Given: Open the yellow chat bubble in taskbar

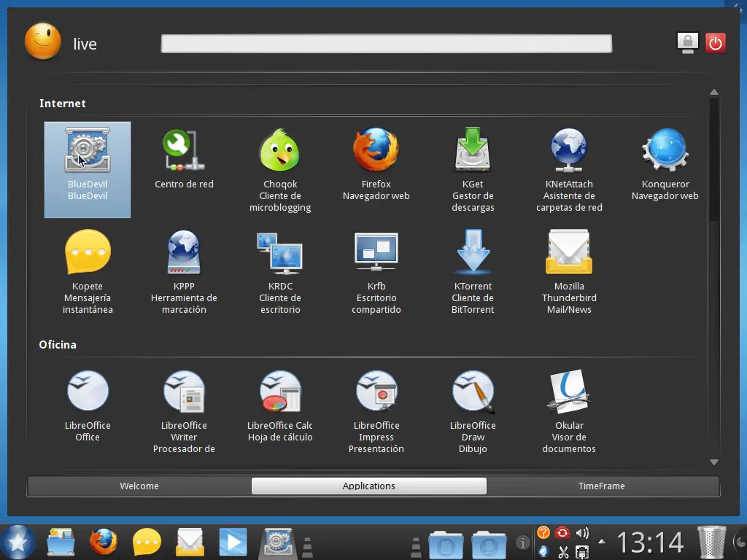Looking at the screenshot, I should [147, 542].
